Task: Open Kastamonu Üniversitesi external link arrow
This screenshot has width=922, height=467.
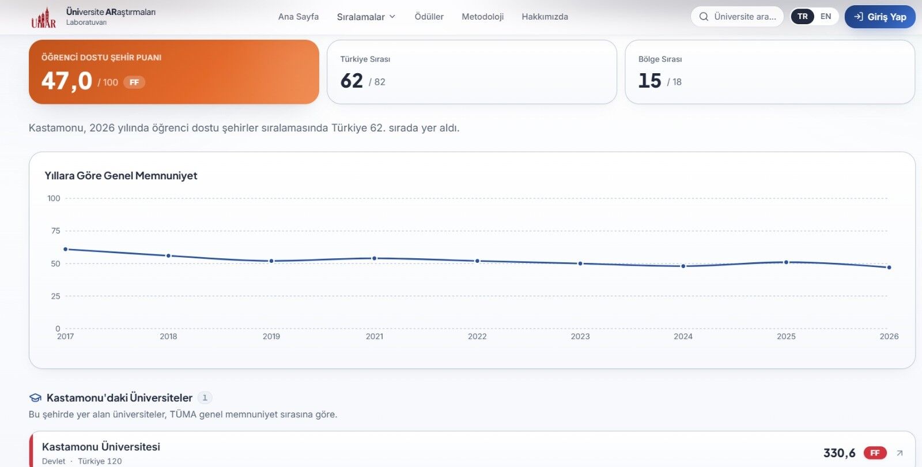Action: pyautogui.click(x=900, y=453)
